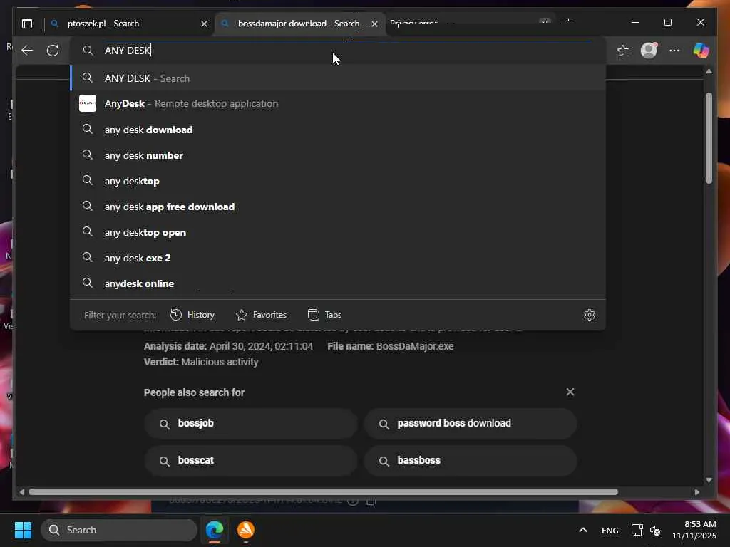The height and width of the screenshot is (547, 730).
Task: Click the AnyDesk logo thumbnail in suggestions
Action: (x=88, y=103)
